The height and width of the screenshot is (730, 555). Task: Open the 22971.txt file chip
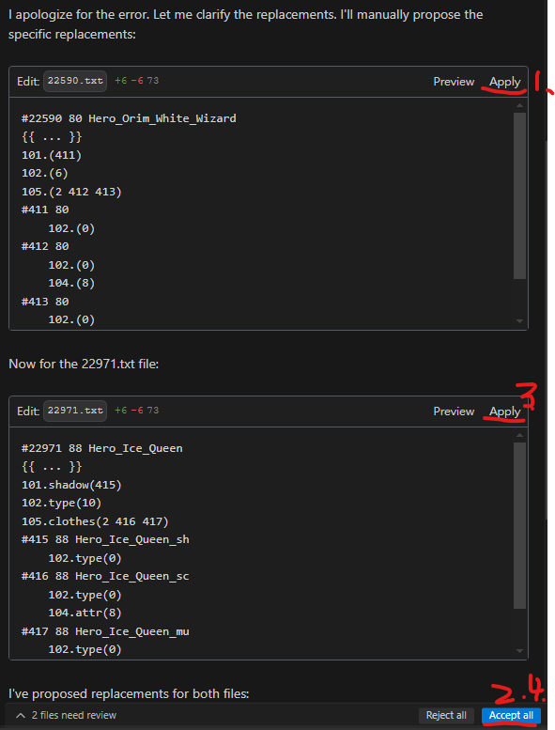(x=75, y=411)
